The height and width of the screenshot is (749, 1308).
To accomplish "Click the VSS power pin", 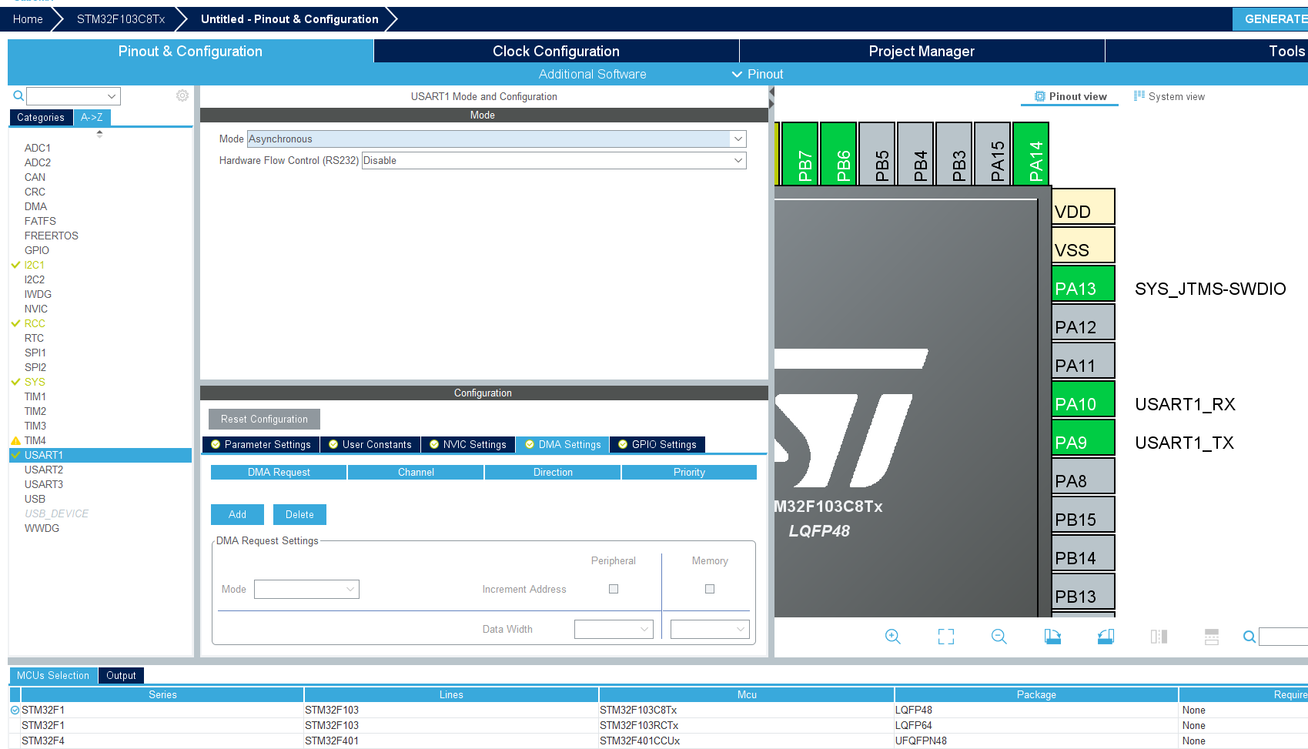I will click(1083, 245).
